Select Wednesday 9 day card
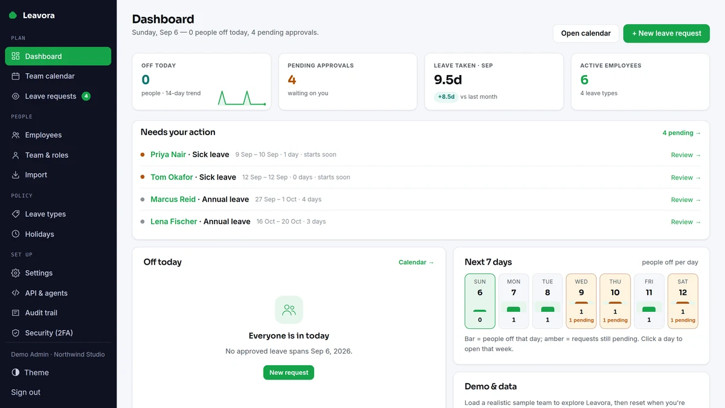This screenshot has height=408, width=725. point(581,301)
